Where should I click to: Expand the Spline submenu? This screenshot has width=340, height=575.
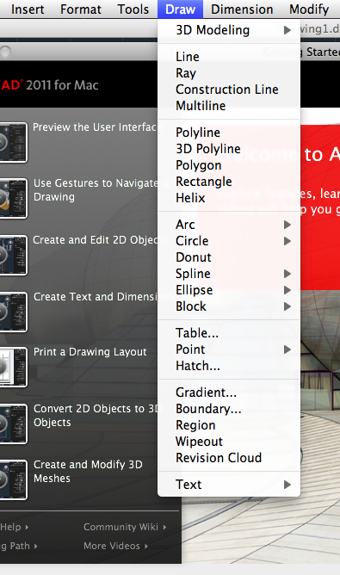pos(229,274)
